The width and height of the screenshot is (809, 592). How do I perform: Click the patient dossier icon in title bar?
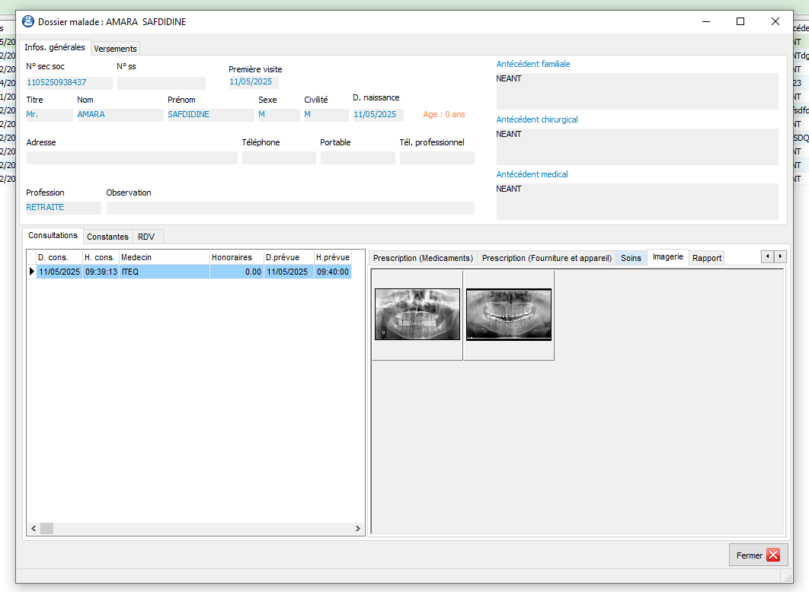(28, 21)
